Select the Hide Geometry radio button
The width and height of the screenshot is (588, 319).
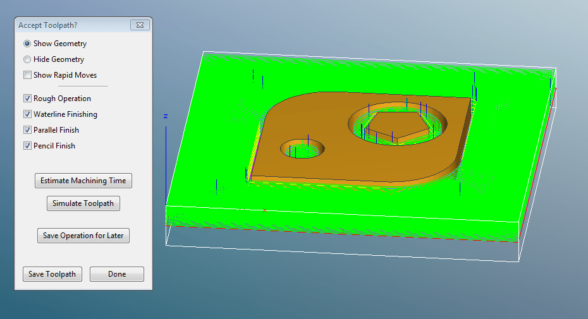[27, 59]
